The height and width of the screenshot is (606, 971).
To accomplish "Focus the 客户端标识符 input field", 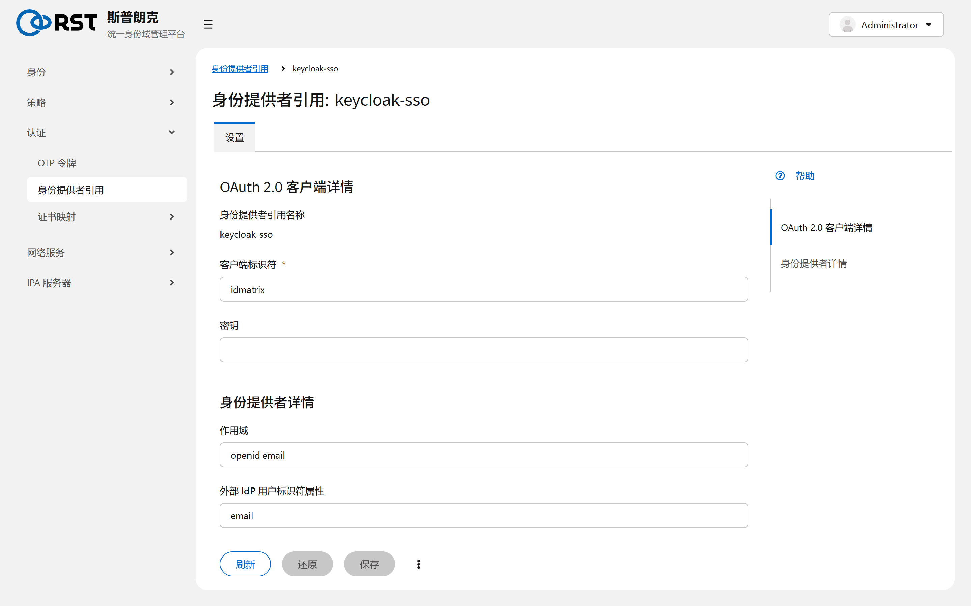I will point(483,289).
